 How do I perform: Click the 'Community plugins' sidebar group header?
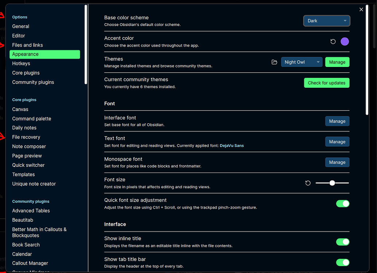[x=31, y=202]
